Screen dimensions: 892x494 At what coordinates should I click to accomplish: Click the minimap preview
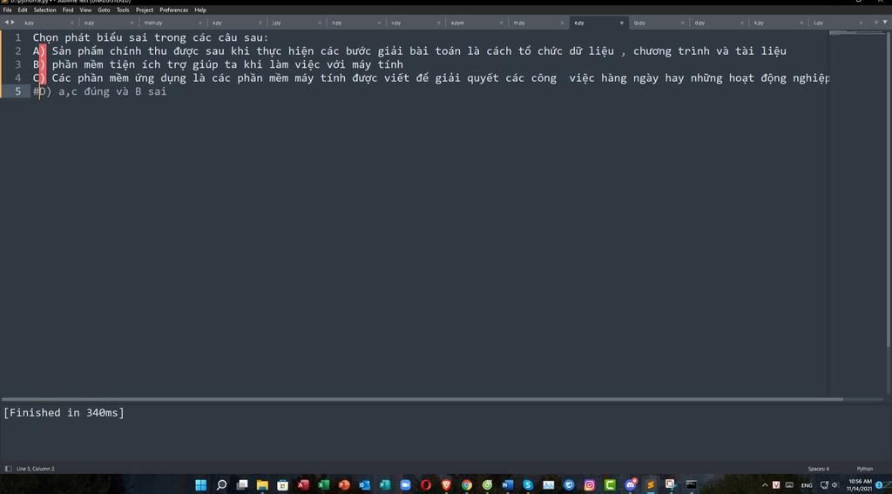click(856, 33)
